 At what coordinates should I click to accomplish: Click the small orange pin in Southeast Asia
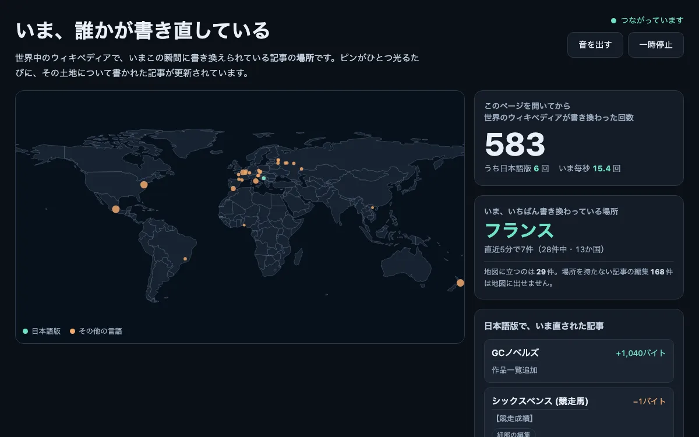pyautogui.click(x=373, y=207)
